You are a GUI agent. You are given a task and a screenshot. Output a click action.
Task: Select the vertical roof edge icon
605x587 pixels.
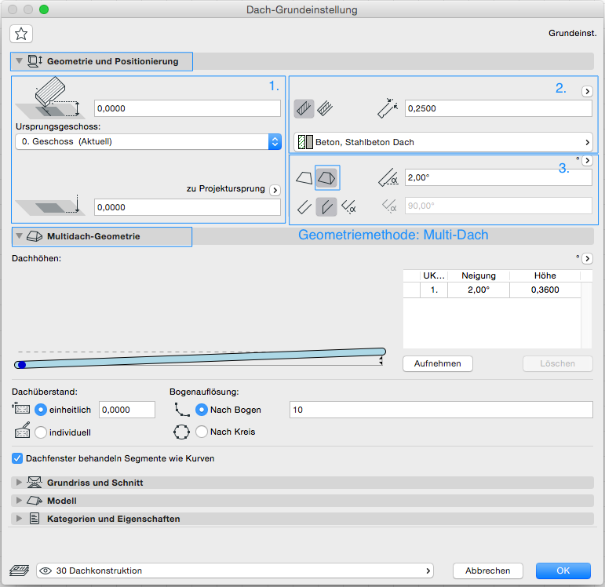[x=326, y=206]
